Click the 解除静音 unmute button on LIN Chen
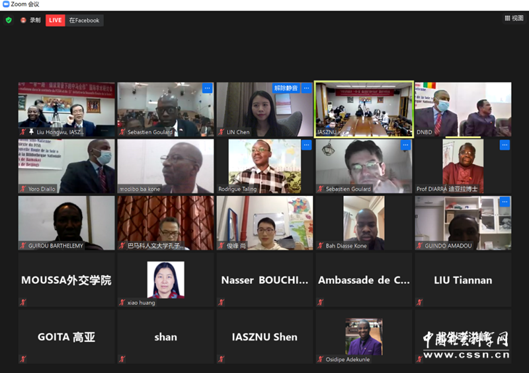 click(286, 88)
